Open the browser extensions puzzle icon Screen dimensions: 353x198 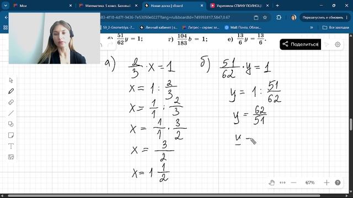(x=279, y=18)
